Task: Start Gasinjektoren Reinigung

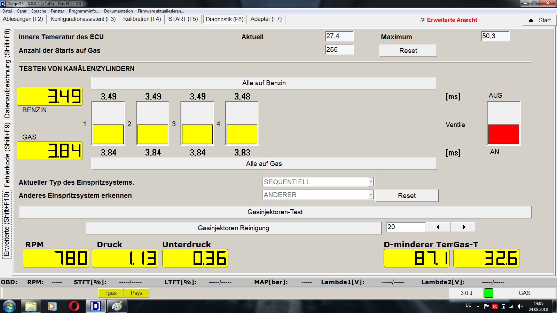Action: click(233, 228)
